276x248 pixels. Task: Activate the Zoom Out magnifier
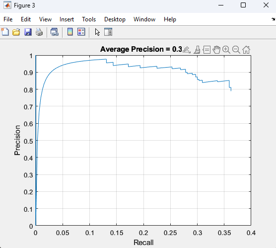point(236,50)
